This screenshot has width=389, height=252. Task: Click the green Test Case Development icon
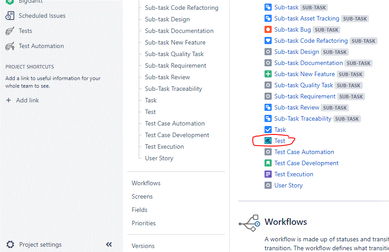pos(268,163)
